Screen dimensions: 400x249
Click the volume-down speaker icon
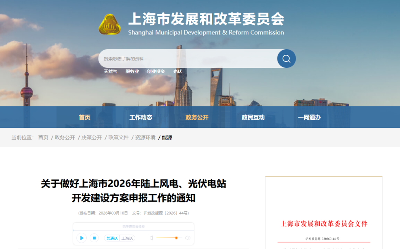point(151,238)
